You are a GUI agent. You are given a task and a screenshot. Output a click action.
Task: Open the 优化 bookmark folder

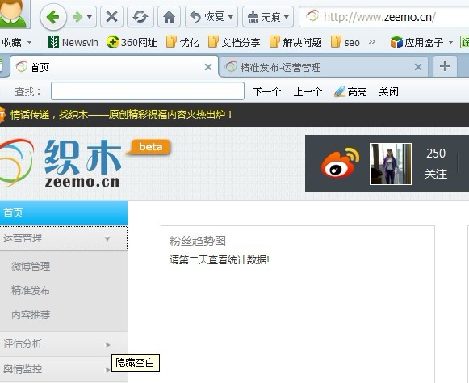[x=182, y=42]
